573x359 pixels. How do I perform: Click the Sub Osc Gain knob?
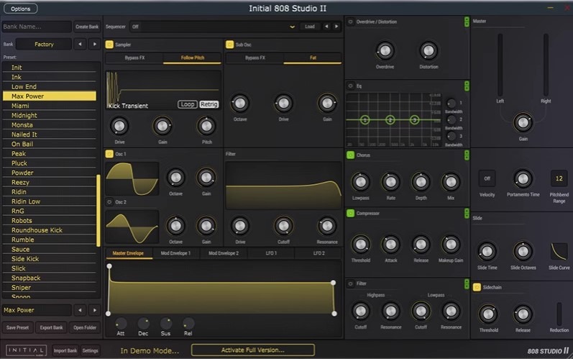tap(327, 104)
